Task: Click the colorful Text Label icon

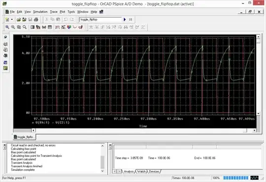Action: pos(69,27)
